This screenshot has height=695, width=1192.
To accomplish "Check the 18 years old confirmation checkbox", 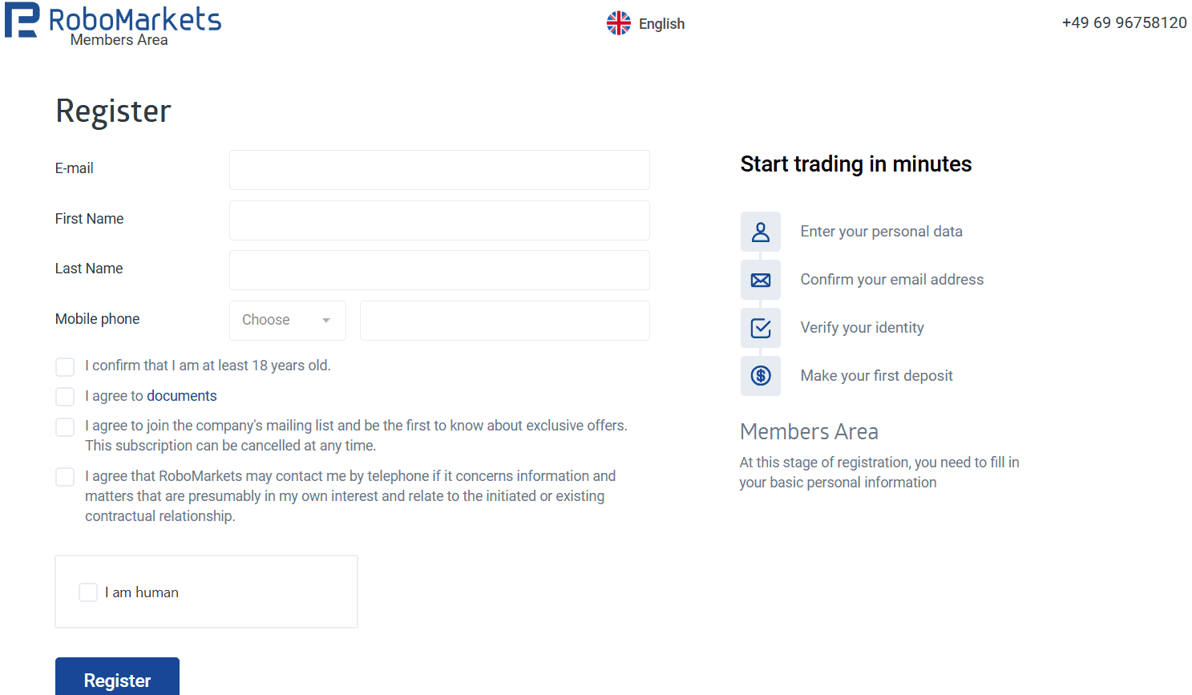I will (65, 366).
